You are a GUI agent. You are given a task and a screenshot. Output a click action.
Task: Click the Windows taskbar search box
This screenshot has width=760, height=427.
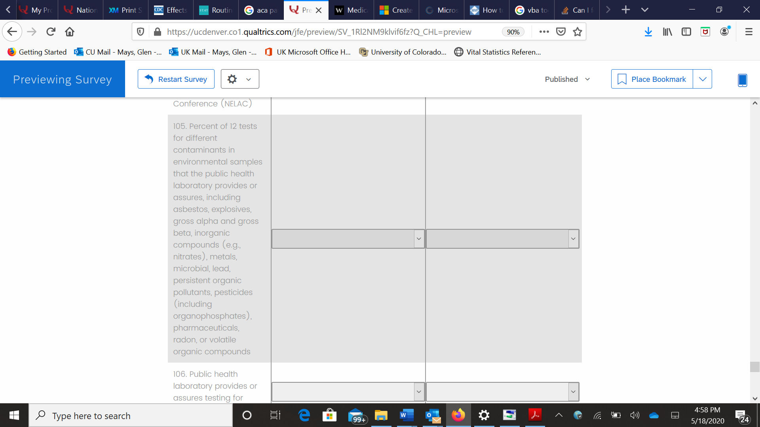[131, 416]
